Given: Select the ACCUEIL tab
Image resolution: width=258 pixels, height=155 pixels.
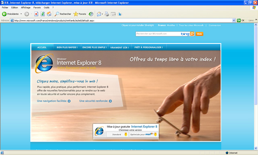Looking at the screenshot, I should (x=42, y=48).
